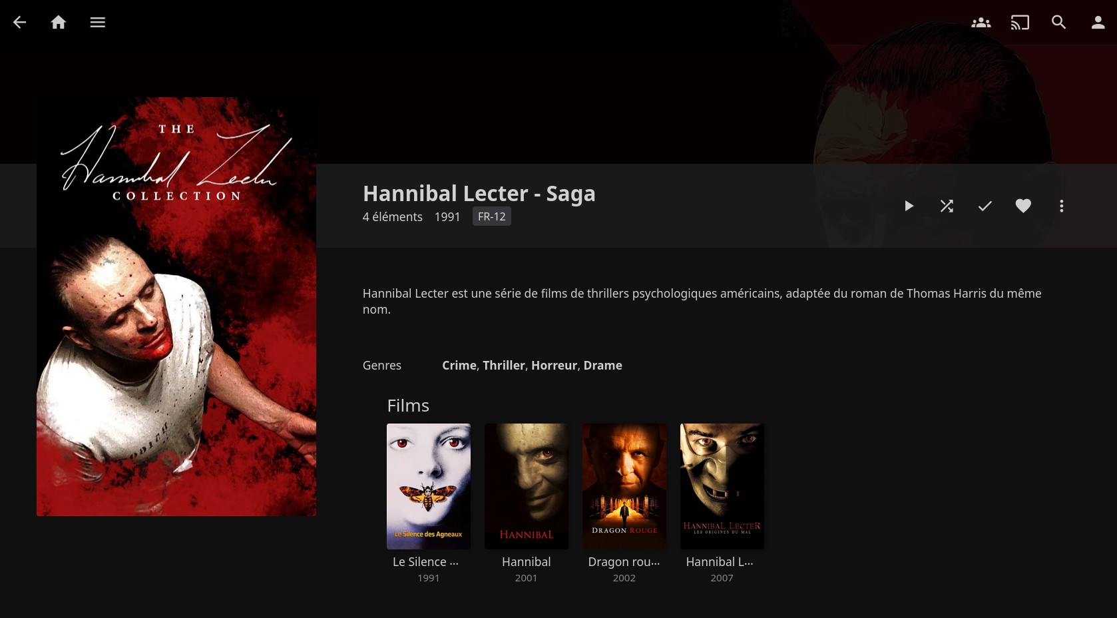This screenshot has width=1117, height=618.
Task: Open the Horreur genre link
Action: pyautogui.click(x=555, y=365)
